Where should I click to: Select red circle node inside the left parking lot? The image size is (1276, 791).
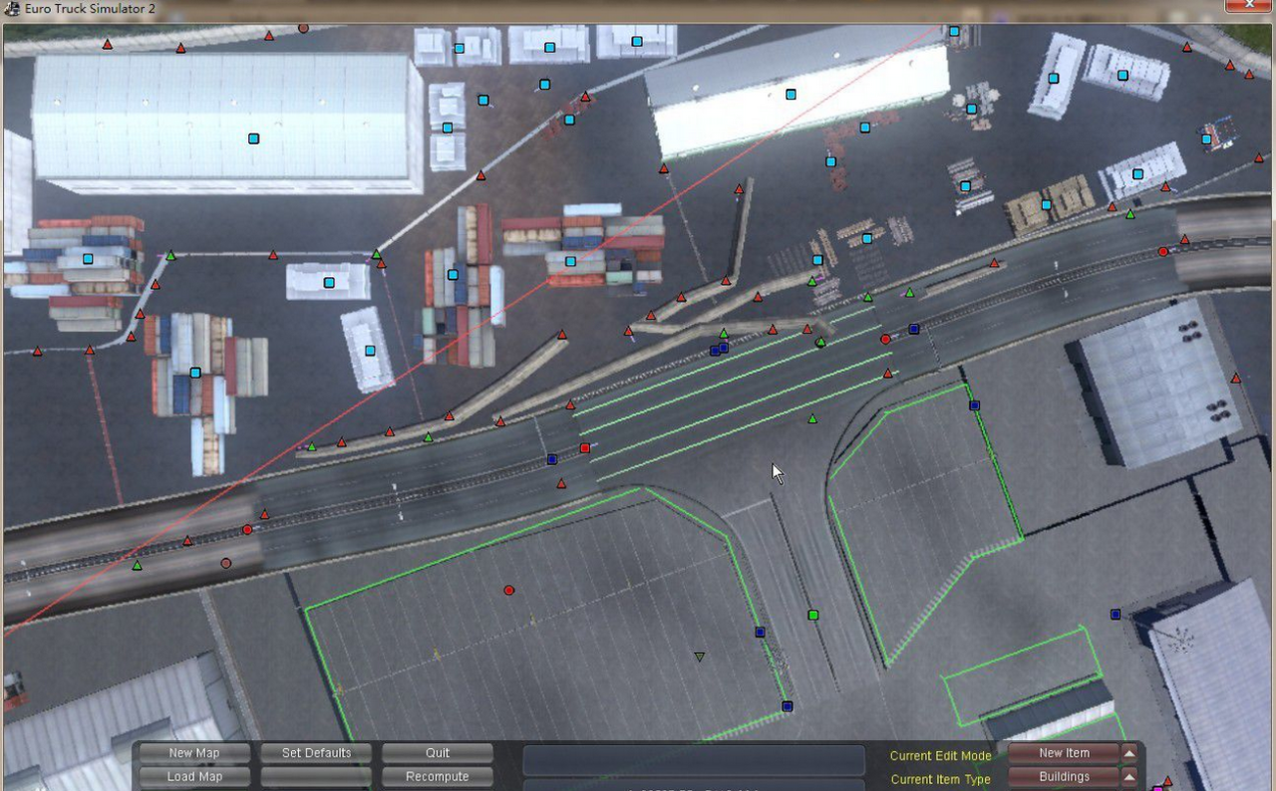pyautogui.click(x=508, y=590)
